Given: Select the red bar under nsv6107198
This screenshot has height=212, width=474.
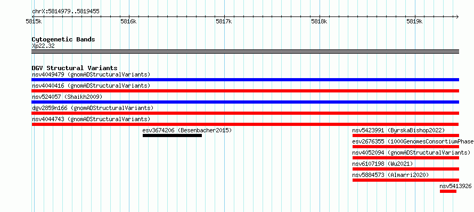Looking at the screenshot, I should (406, 169).
